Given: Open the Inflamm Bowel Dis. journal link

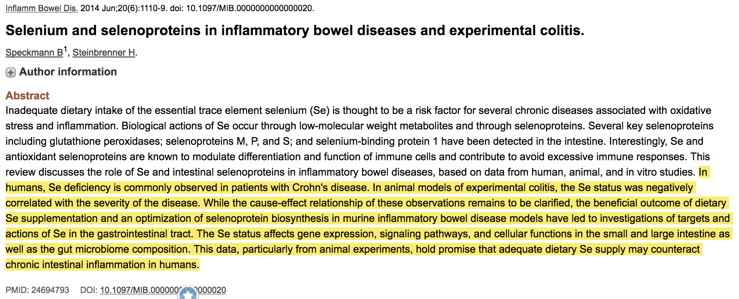Looking at the screenshot, I should coord(42,8).
